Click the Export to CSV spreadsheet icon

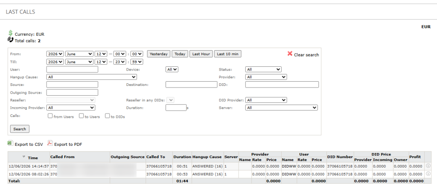[x=10, y=143]
